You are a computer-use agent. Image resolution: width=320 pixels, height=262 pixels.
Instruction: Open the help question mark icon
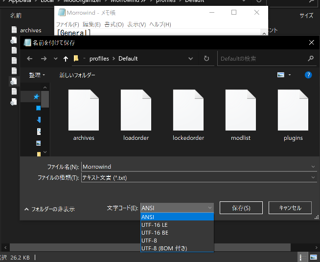click(308, 75)
